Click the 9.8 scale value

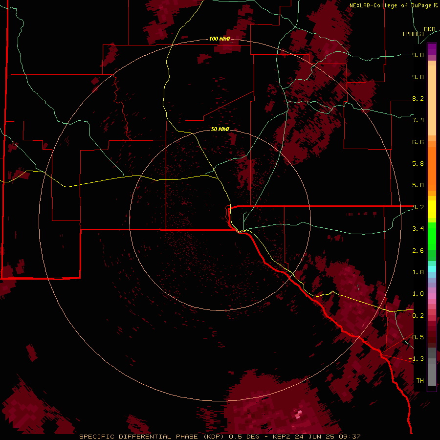418,55
